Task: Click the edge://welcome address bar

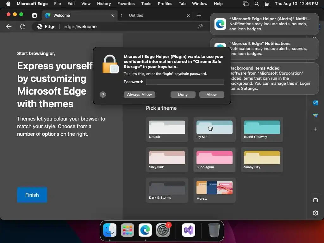Action: point(120,27)
